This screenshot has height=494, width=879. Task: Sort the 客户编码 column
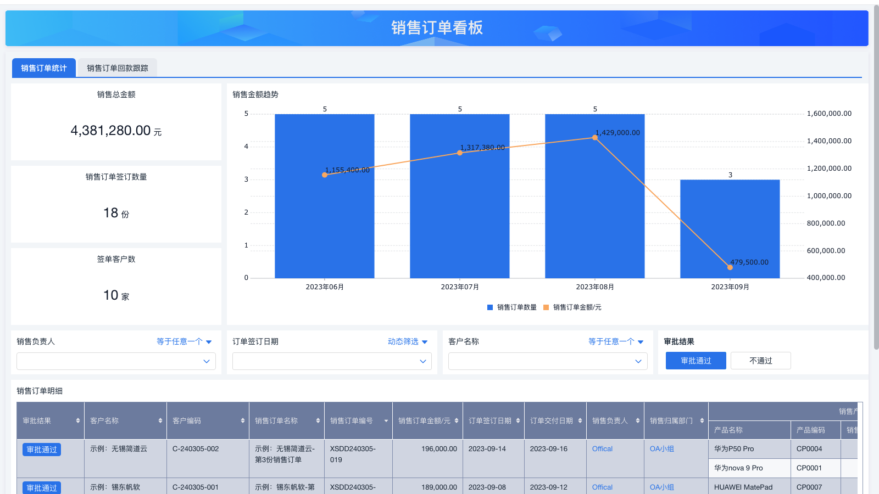click(x=242, y=420)
